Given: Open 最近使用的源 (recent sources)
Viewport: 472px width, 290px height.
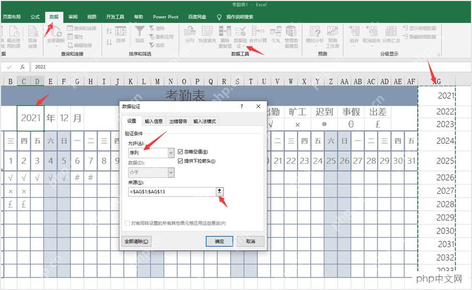Looking at the screenshot, I should click(x=14, y=37).
